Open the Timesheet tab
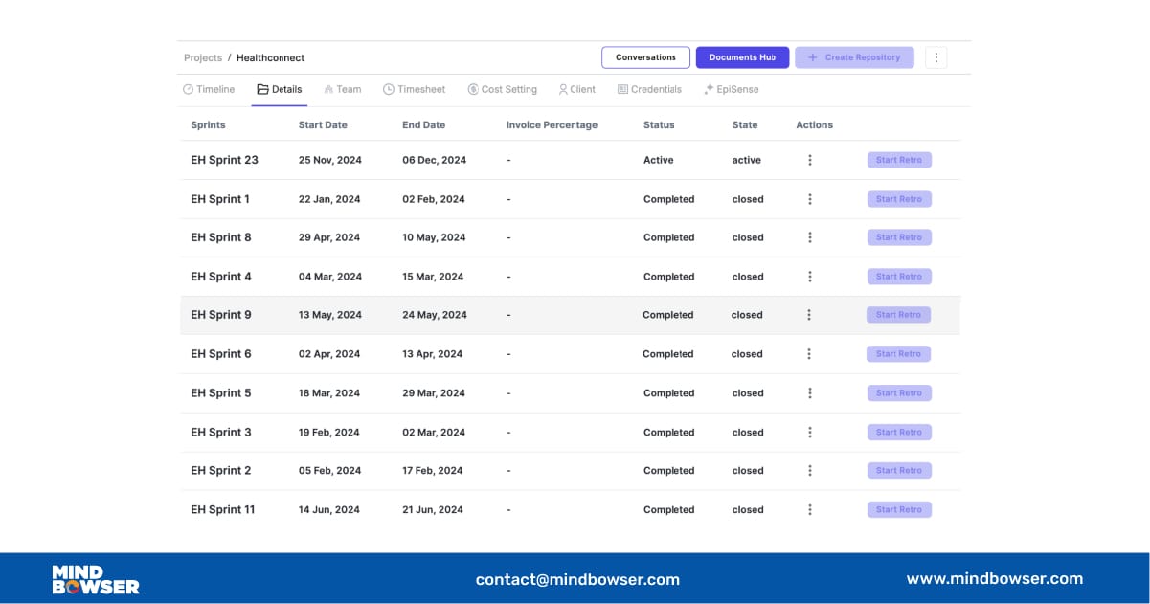The image size is (1150, 604). [x=415, y=89]
